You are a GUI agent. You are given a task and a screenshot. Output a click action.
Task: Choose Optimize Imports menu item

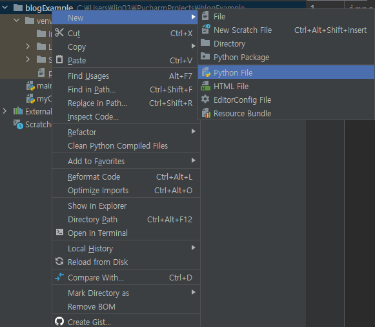tap(126, 190)
